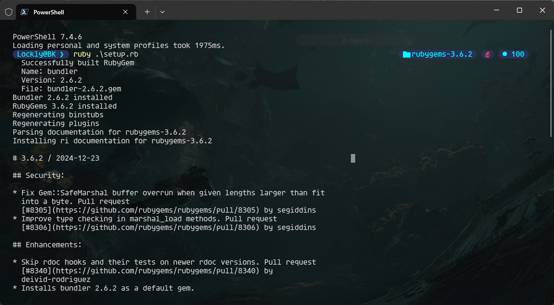554x305 pixels.
Task: Click 'Parsing documentation for rubygems-3.6.2' line
Action: click(99, 132)
